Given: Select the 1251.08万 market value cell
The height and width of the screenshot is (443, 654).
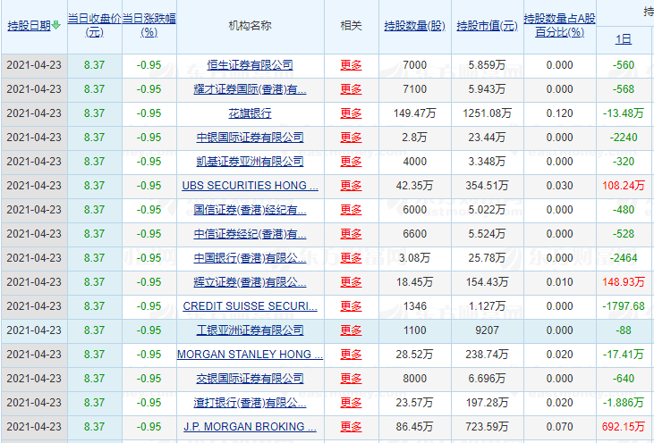Looking at the screenshot, I should click(488, 113).
